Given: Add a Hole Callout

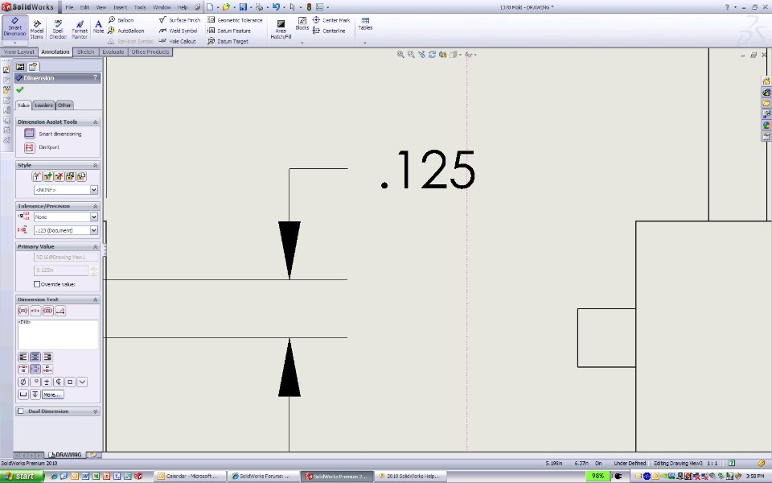Looking at the screenshot, I should [x=177, y=41].
